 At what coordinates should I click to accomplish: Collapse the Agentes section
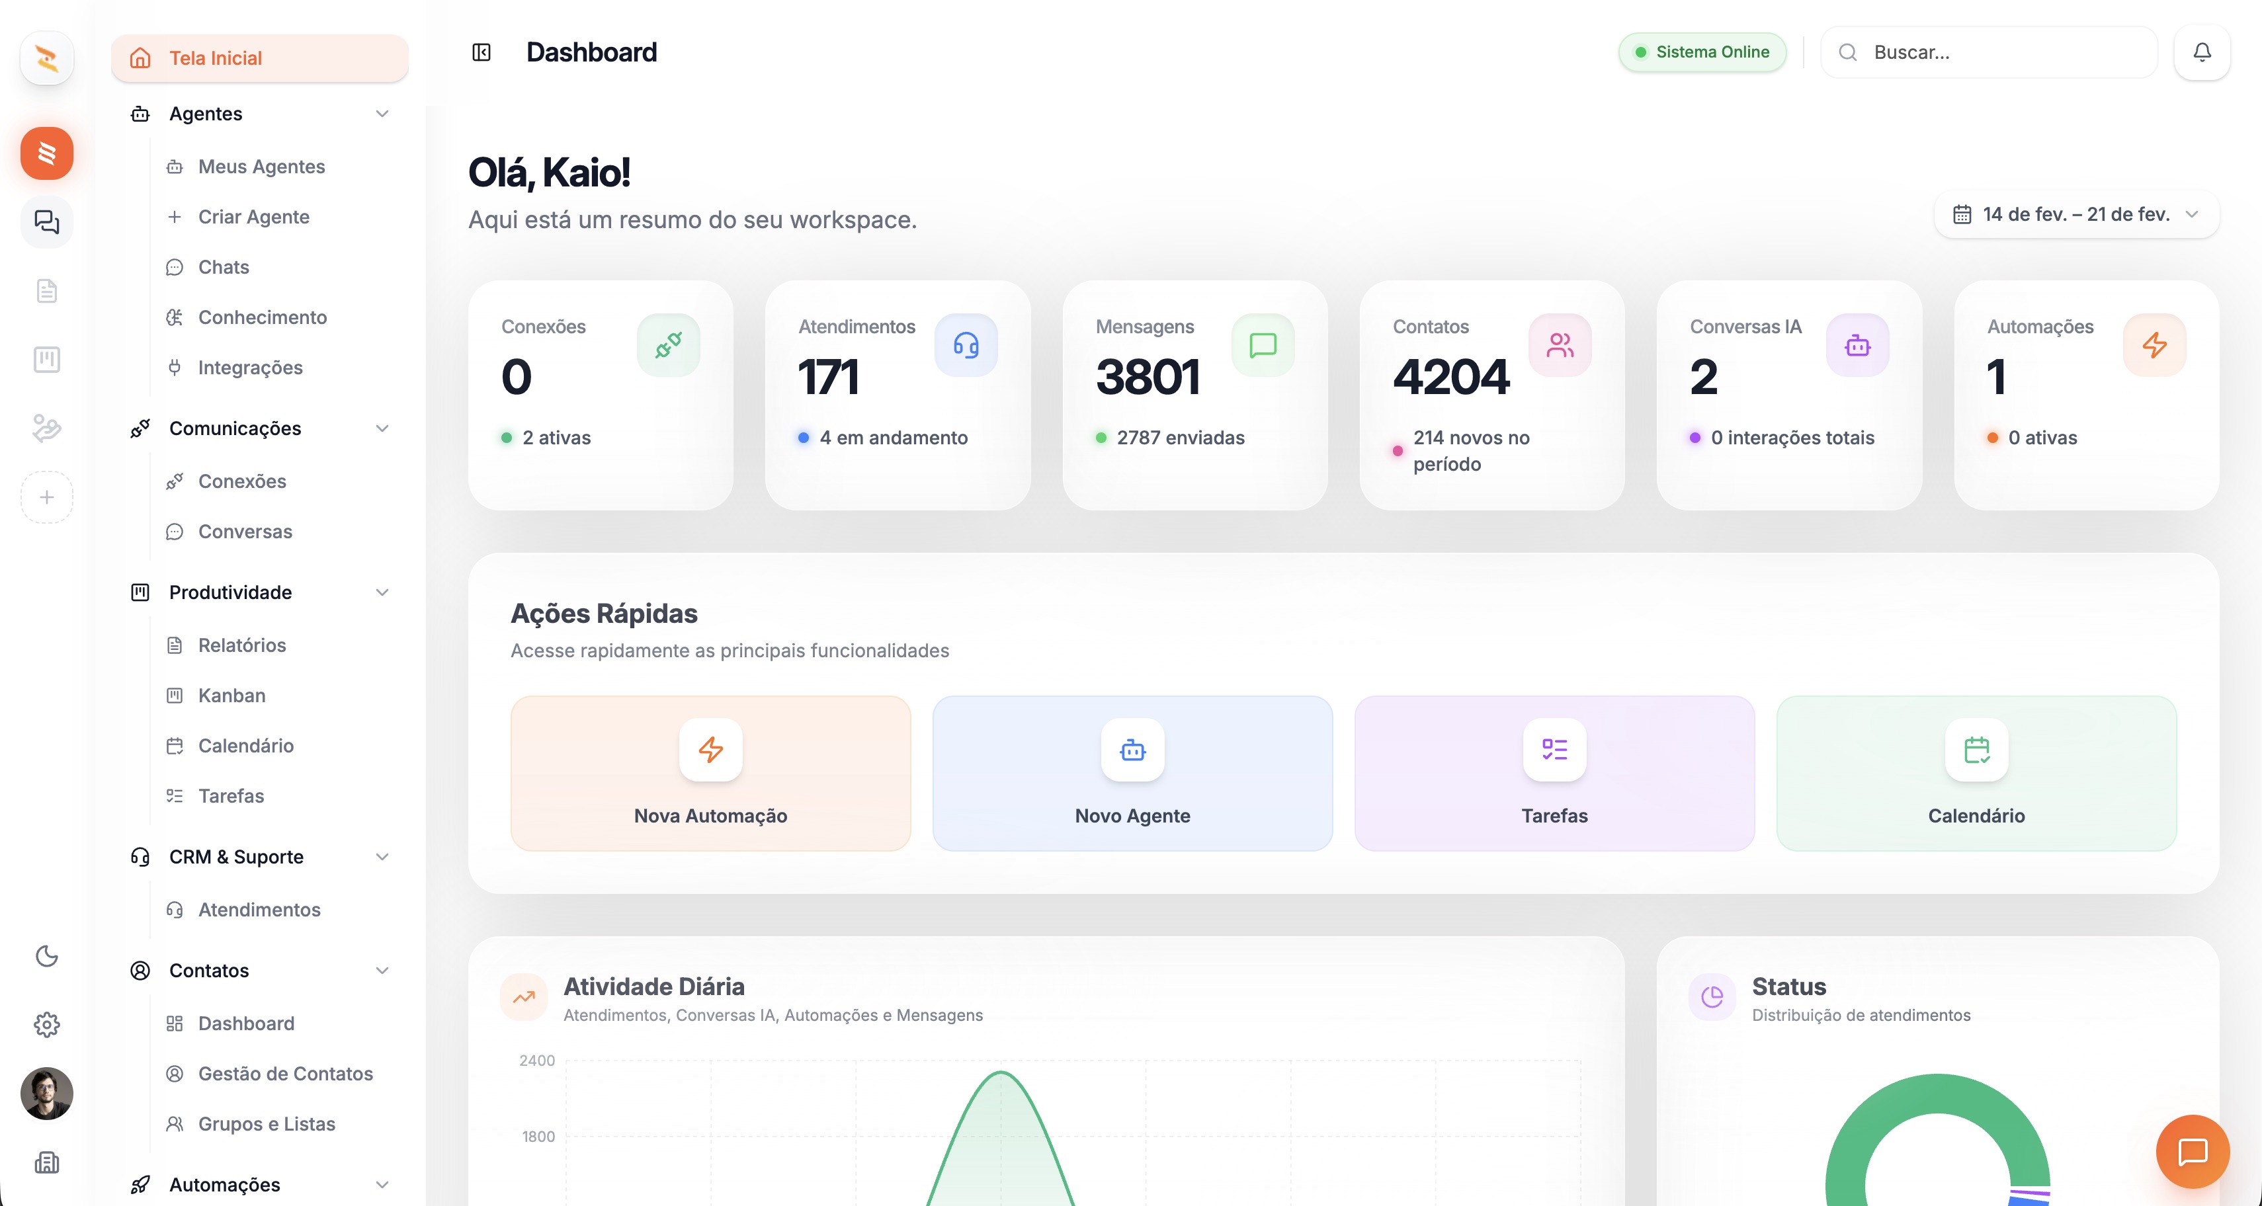[x=382, y=114]
